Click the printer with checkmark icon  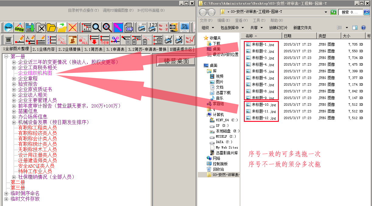click(x=168, y=39)
